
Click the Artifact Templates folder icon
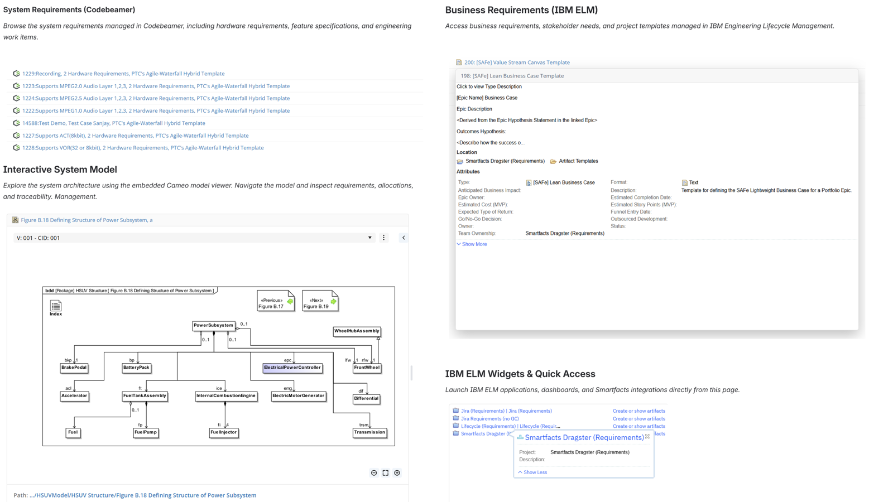[553, 161]
